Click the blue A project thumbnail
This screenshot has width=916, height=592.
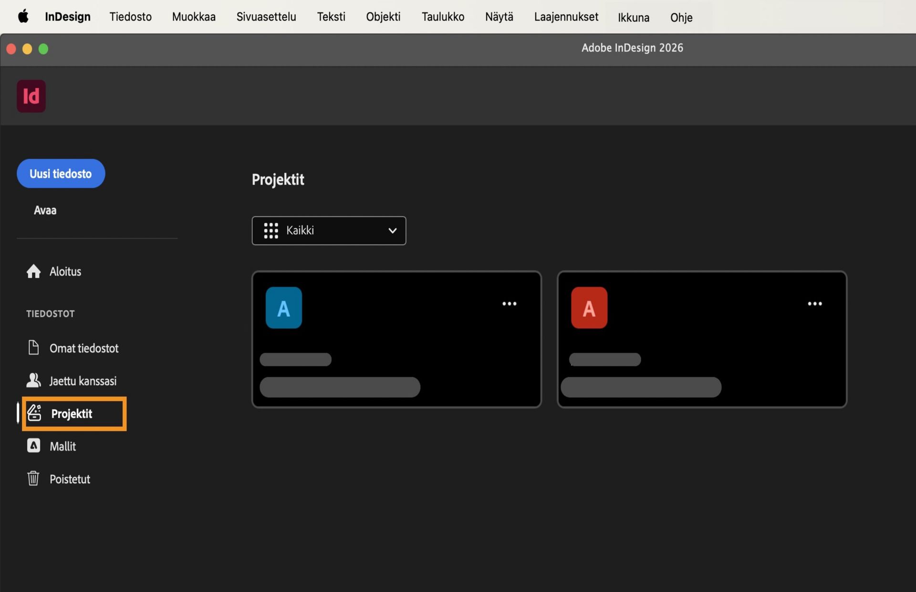pyautogui.click(x=283, y=308)
